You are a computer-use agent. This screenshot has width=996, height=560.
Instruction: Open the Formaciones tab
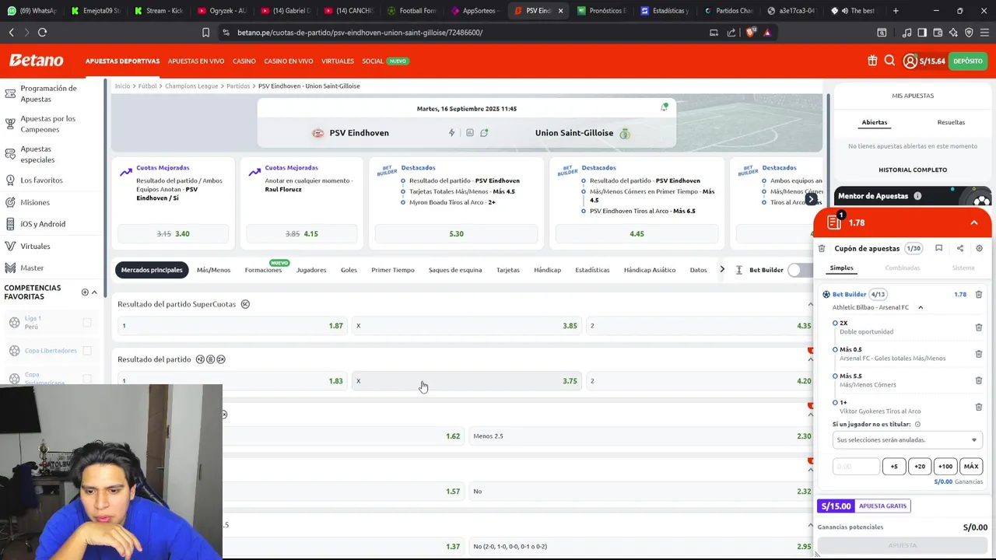(263, 270)
